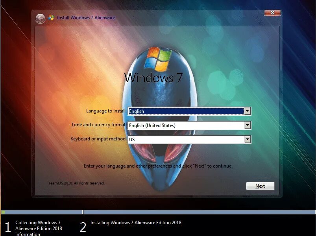The height and width of the screenshot is (236, 316).
Task: Open the Keyboard or input method arrow
Action: point(247,139)
